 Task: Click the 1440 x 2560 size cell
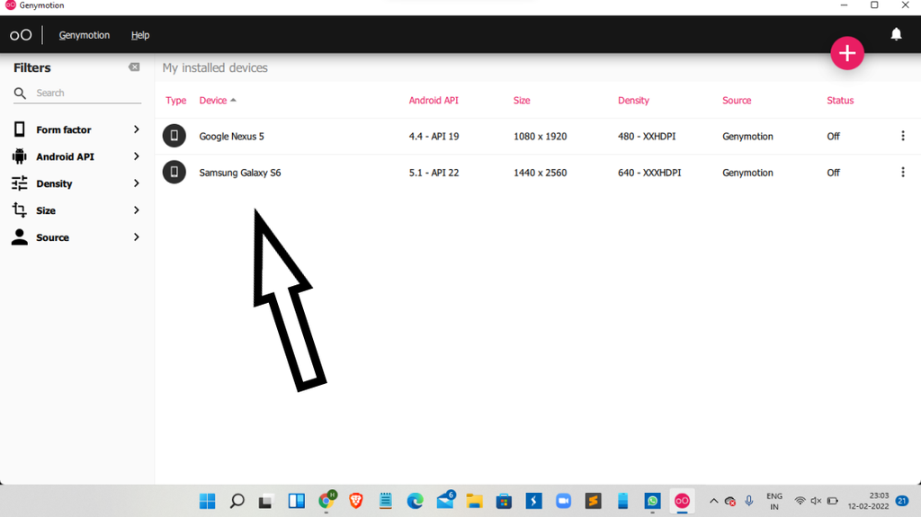click(540, 173)
